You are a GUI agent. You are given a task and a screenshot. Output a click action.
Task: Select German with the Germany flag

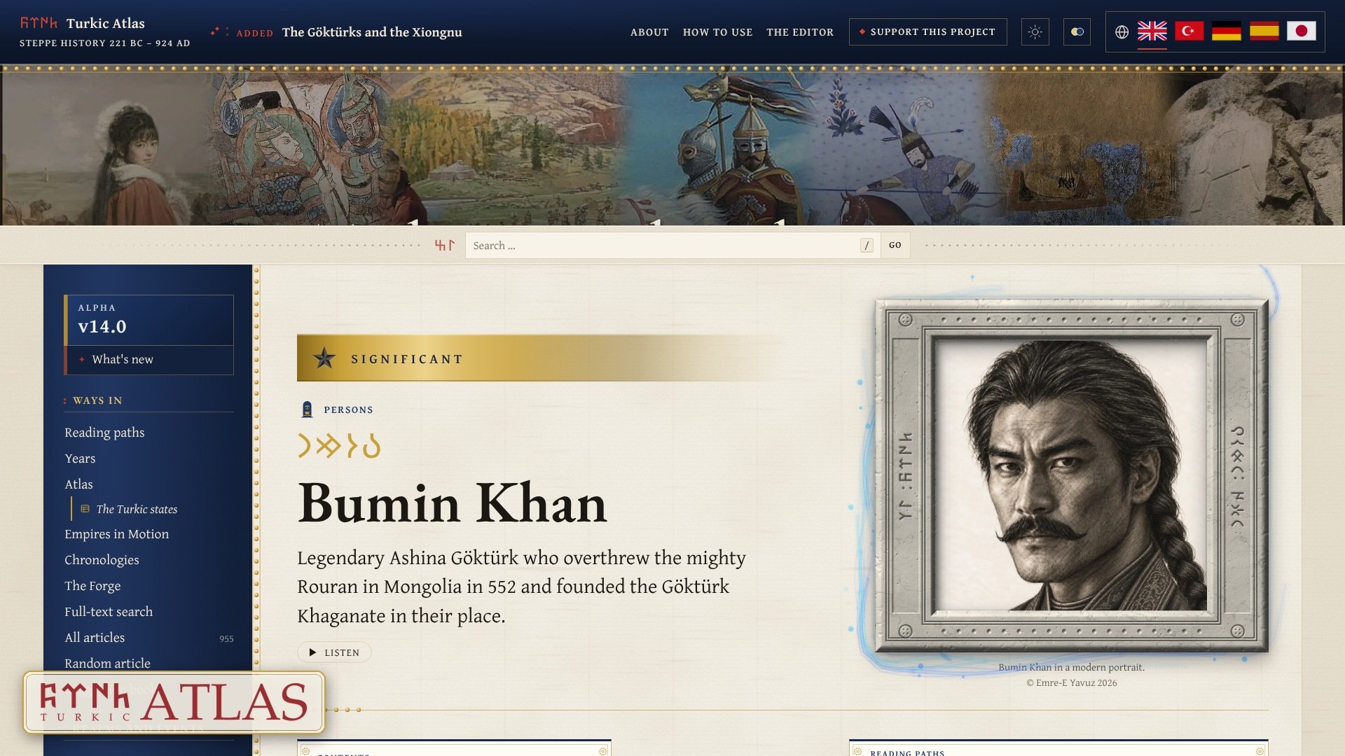[x=1226, y=31]
